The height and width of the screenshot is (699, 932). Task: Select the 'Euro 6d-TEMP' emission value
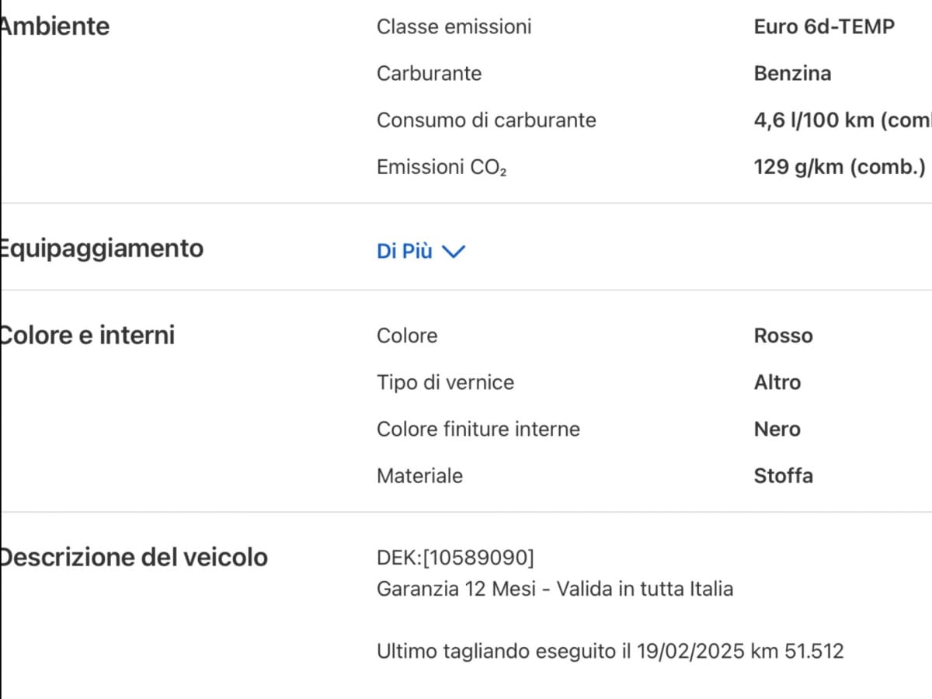pos(823,26)
